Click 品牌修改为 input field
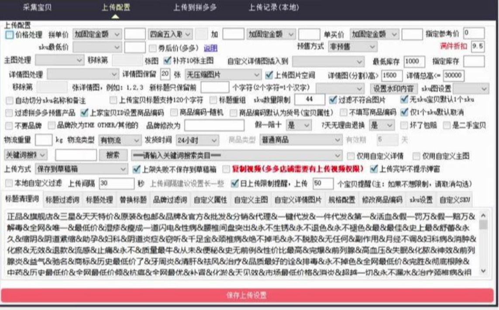Image resolution: width=499 pixels, height=310 pixels. 214,125
